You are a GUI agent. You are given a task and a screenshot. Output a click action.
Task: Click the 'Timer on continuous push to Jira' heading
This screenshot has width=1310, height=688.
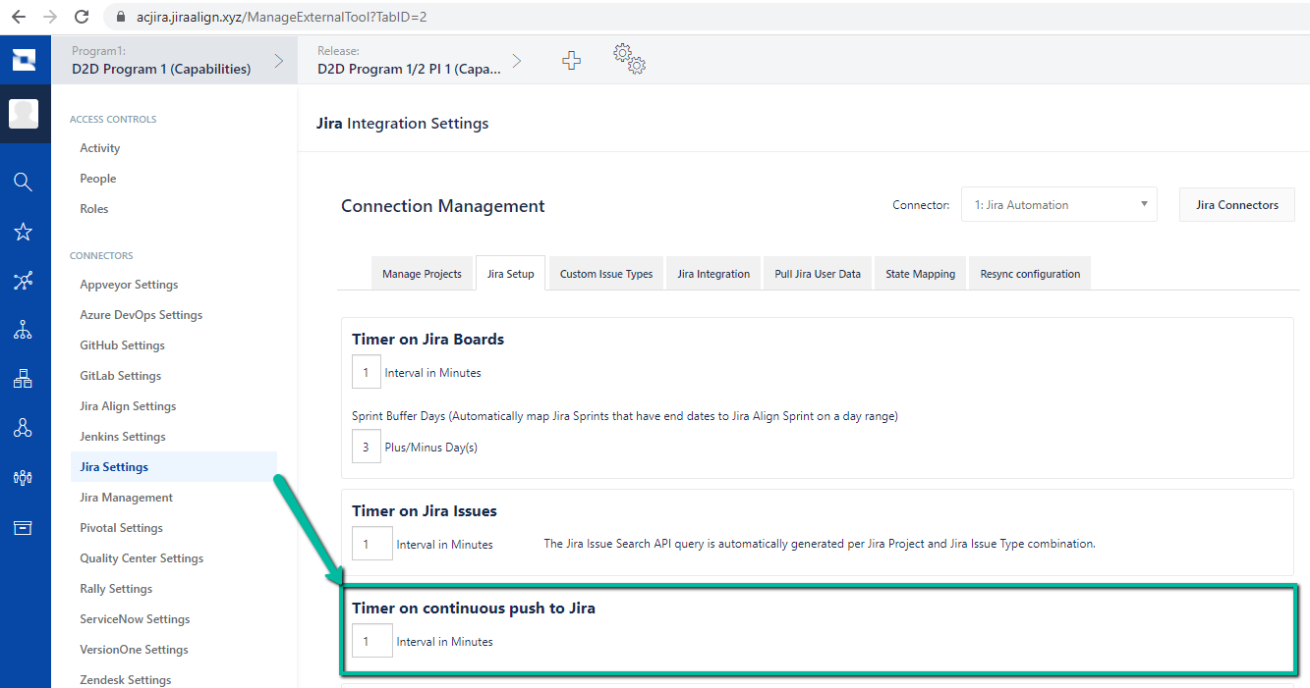click(474, 609)
